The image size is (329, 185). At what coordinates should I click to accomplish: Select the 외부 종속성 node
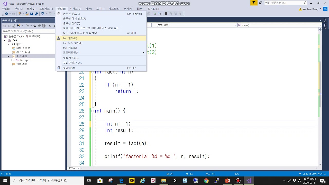[23, 48]
